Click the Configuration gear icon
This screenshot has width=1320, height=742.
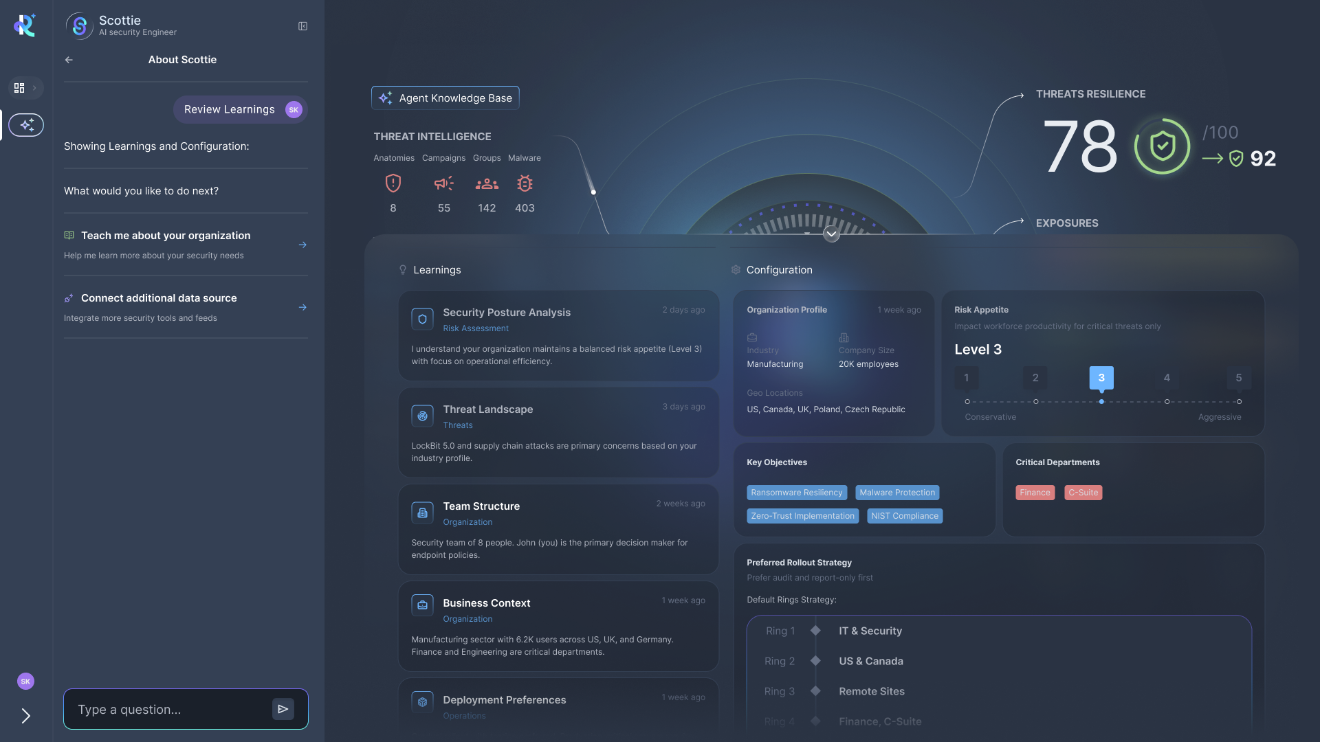736,270
